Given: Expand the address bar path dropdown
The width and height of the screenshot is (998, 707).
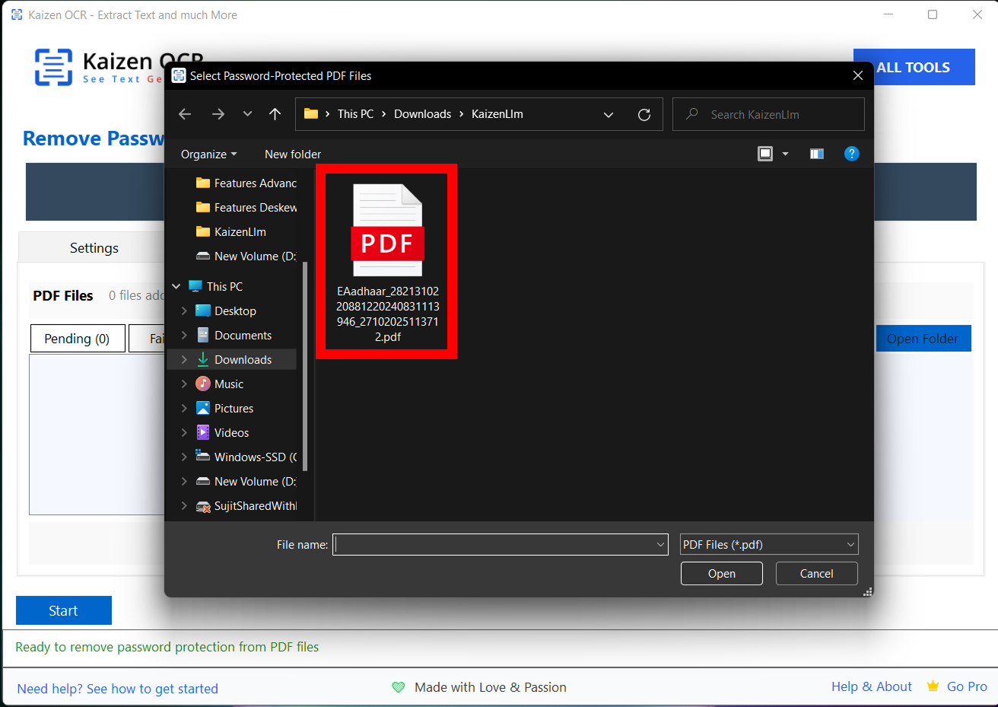Looking at the screenshot, I should tap(608, 114).
